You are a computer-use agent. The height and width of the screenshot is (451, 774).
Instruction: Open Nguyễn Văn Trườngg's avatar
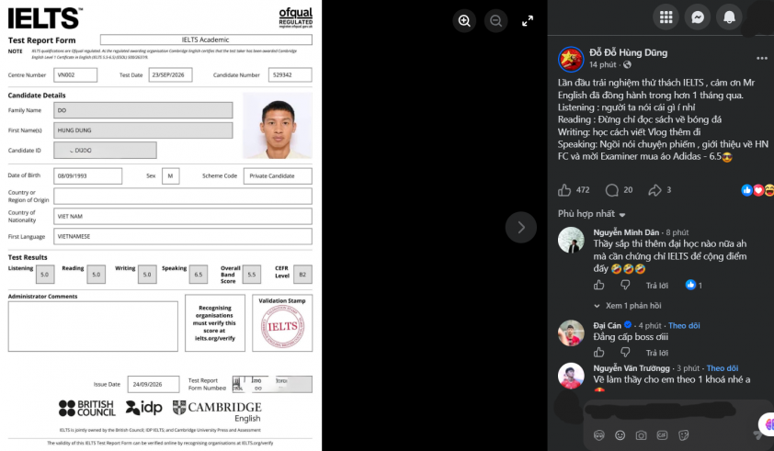[x=571, y=376]
